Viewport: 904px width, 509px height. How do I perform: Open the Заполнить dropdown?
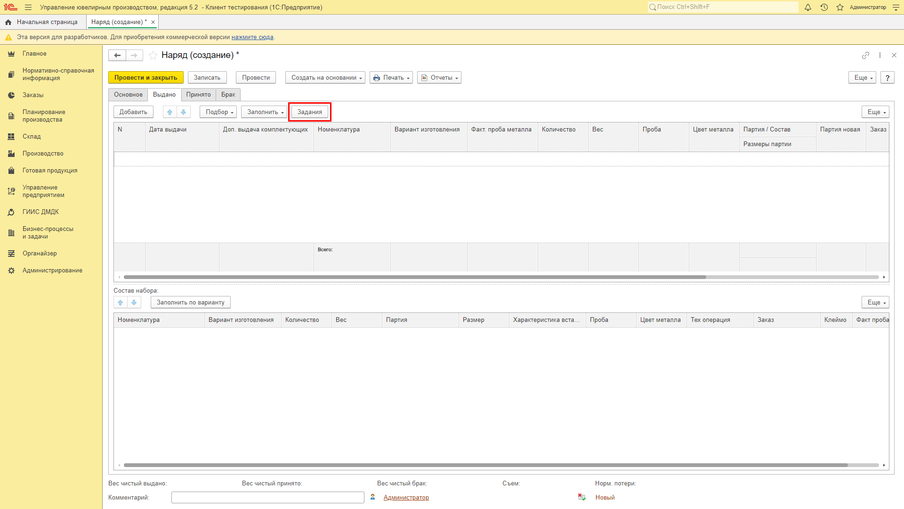tap(264, 112)
